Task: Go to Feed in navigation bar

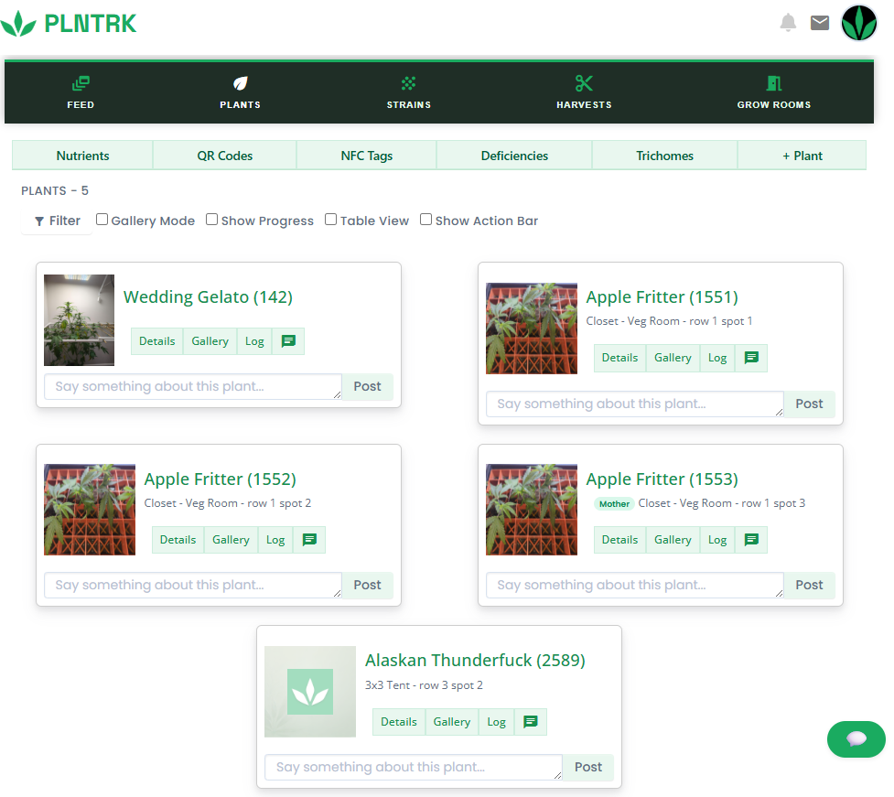Action: point(81,92)
